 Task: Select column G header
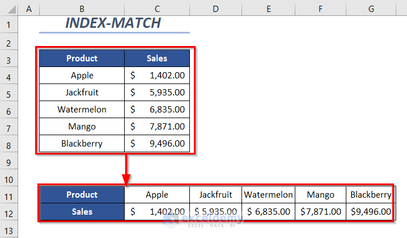371,9
